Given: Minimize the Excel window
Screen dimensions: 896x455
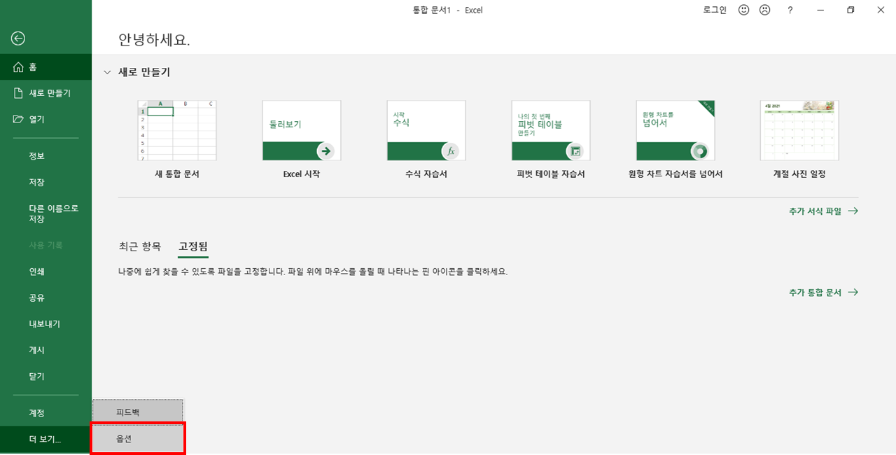Looking at the screenshot, I should point(820,10).
